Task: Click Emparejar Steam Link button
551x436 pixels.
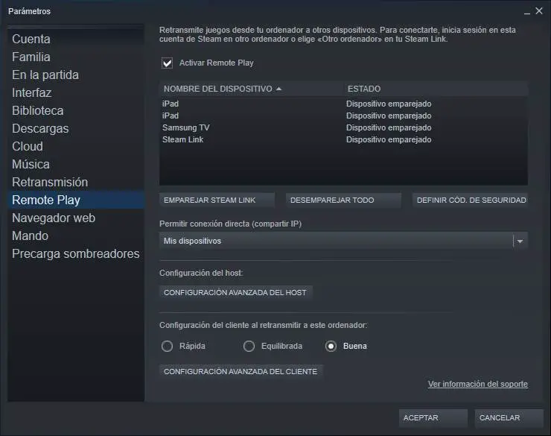Action: (x=217, y=200)
